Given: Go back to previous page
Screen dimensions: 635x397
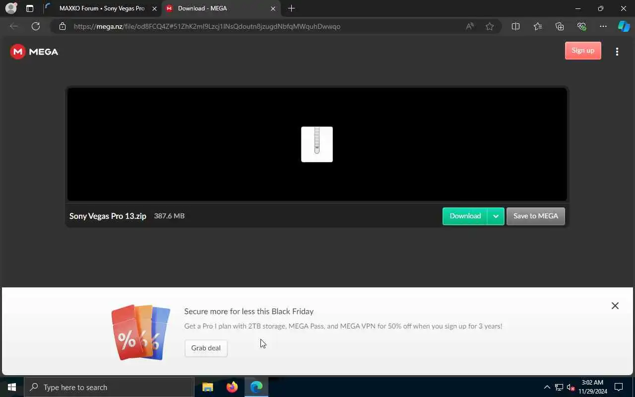Looking at the screenshot, I should pos(14,26).
